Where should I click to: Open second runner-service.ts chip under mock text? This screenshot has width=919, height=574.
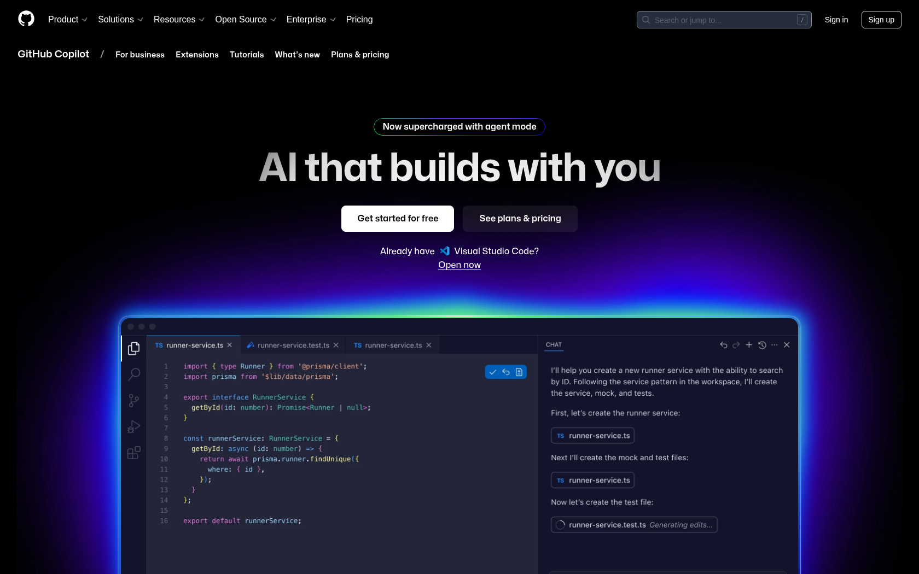tap(592, 481)
